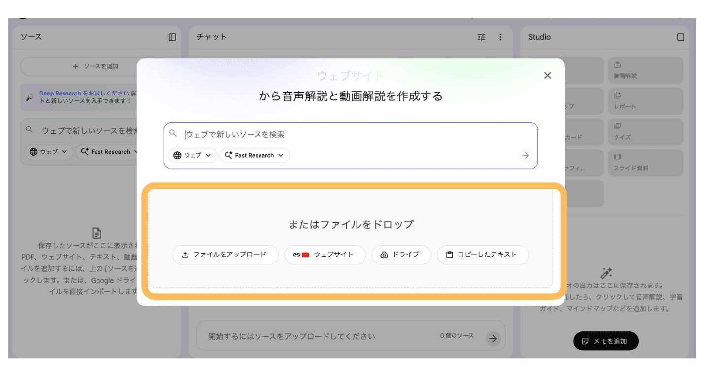Submit search with arrow button in dialog
714x381 pixels.
tap(525, 155)
